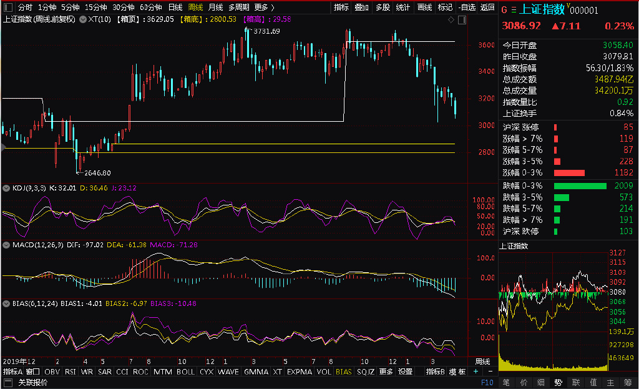Click the red G icon beside 上证指数
The image size is (639, 389).
click(504, 9)
